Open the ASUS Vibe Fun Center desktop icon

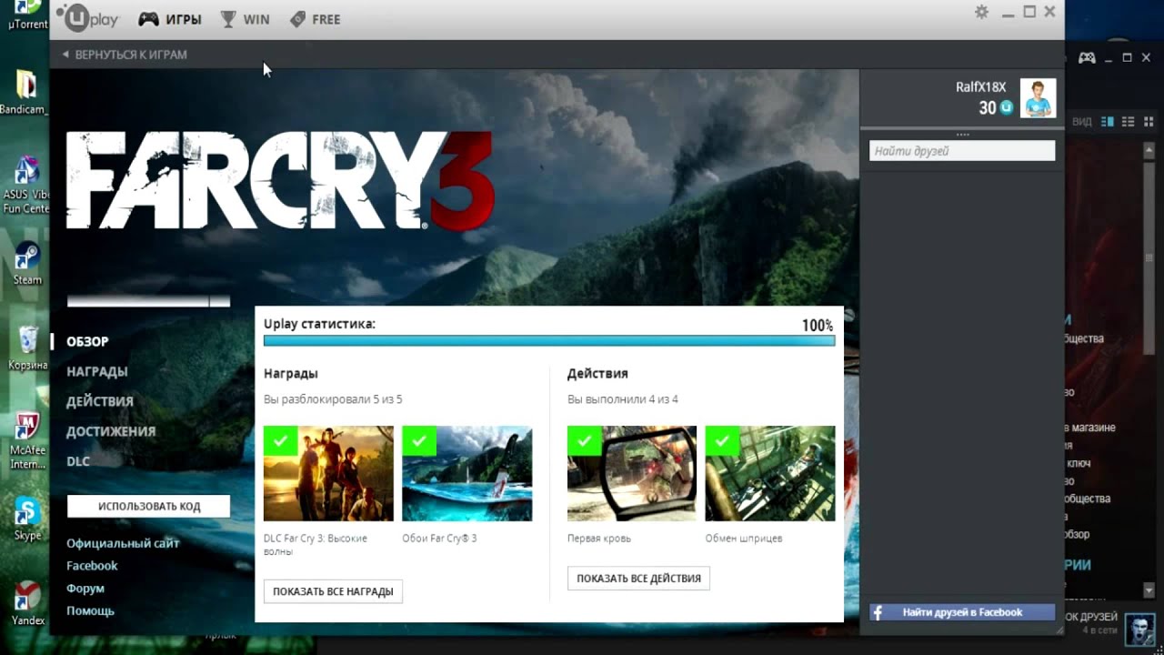[x=26, y=185]
